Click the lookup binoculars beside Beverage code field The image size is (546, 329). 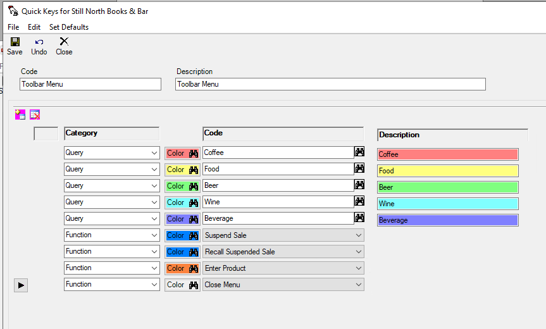pos(359,217)
